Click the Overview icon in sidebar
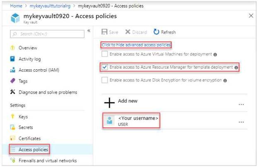Image resolution: width=258 pixels, height=167 pixels. point(13,48)
